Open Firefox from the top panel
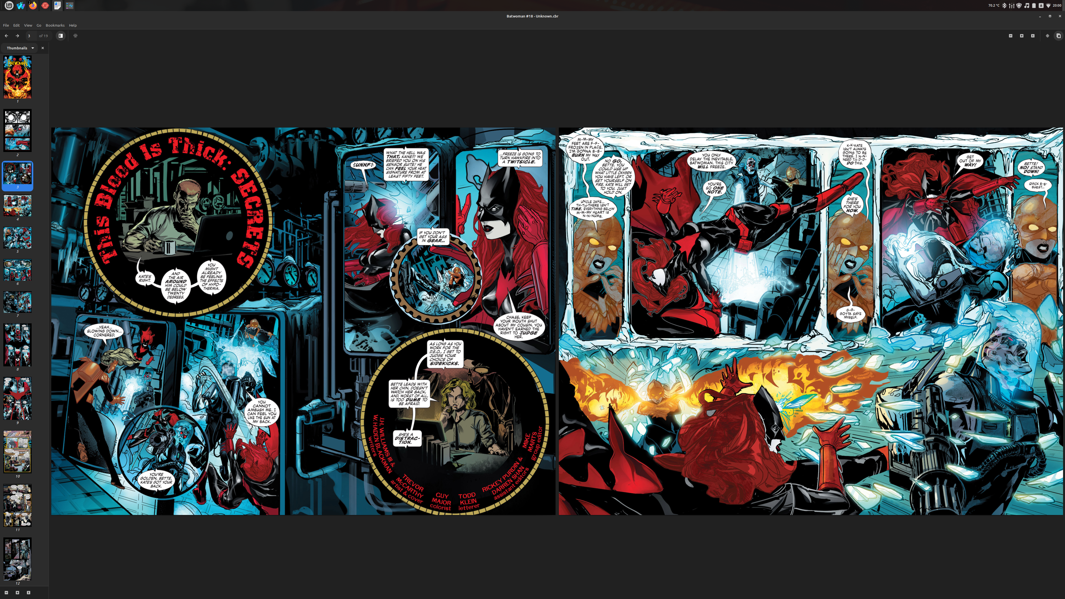The width and height of the screenshot is (1065, 599). 33,5
